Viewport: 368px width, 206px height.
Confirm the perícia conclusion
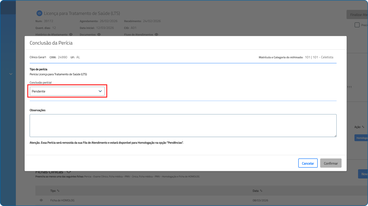tap(331, 163)
